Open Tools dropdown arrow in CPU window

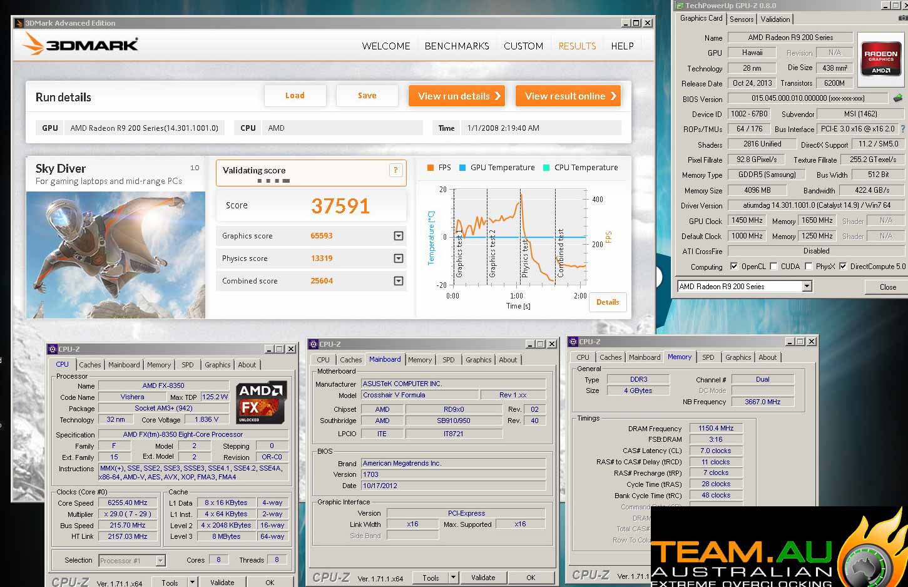192,582
